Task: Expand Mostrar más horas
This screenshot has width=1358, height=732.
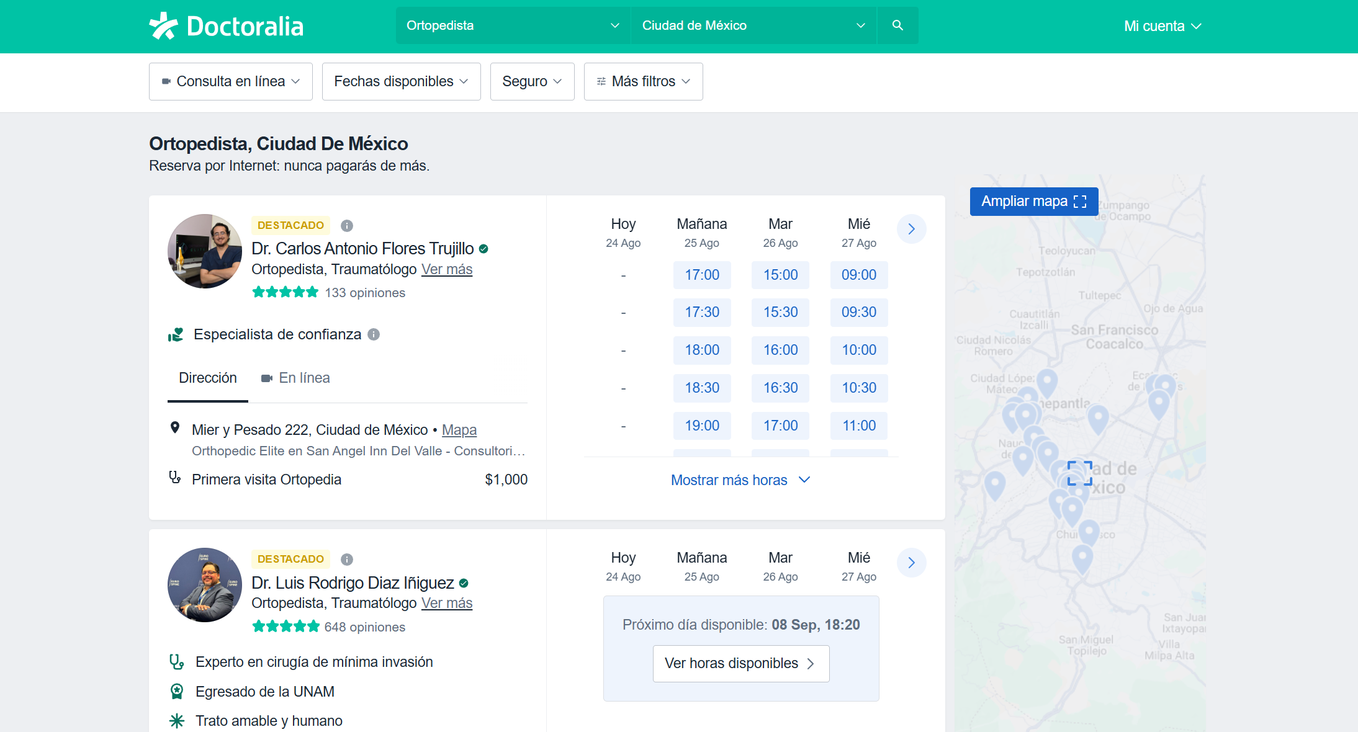Action: 740,480
